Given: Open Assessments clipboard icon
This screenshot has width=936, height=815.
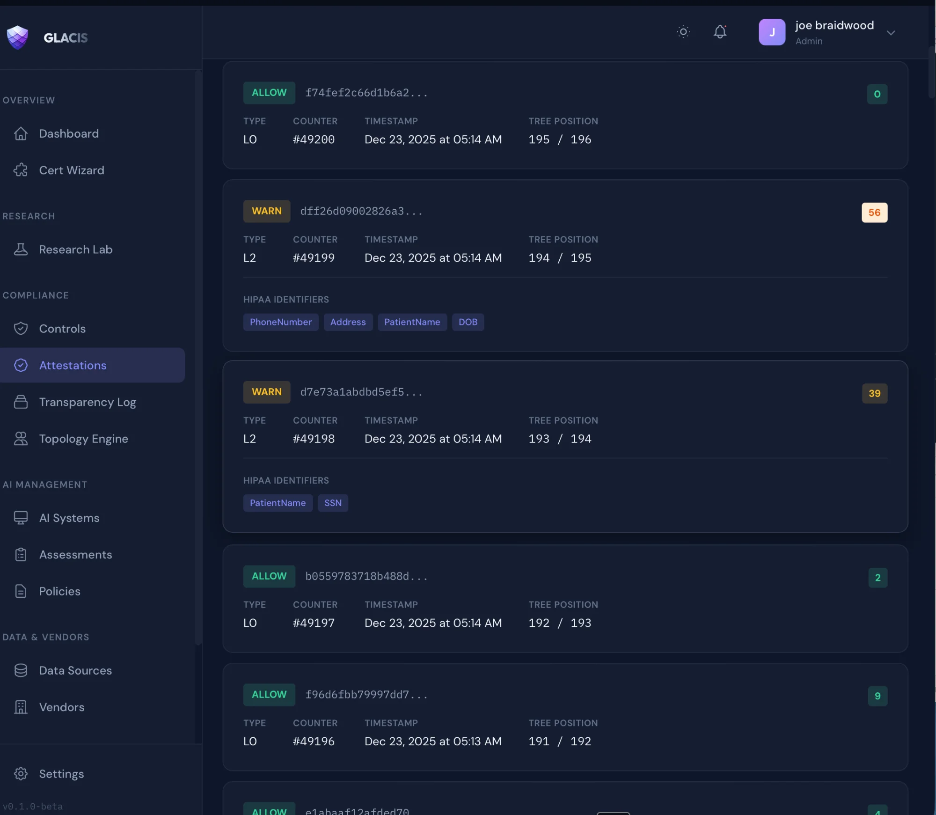Looking at the screenshot, I should [21, 554].
